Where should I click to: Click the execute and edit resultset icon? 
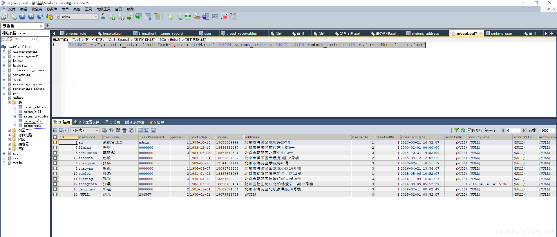pos(40,16)
